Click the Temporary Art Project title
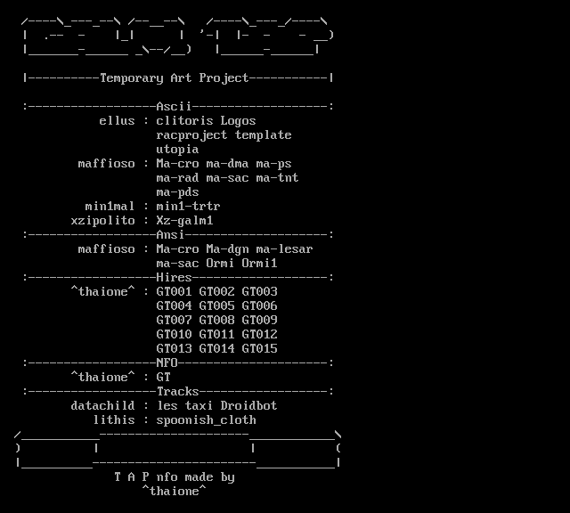This screenshot has width=570, height=513. (175, 78)
